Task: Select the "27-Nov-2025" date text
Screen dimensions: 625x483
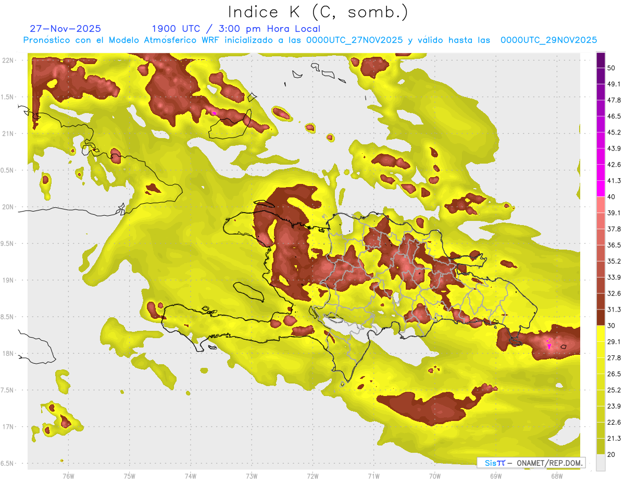Action: [x=66, y=29]
